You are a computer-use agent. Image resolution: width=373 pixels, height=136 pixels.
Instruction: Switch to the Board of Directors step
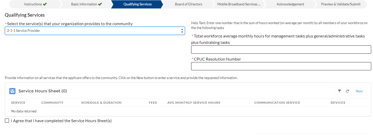[x=188, y=4]
